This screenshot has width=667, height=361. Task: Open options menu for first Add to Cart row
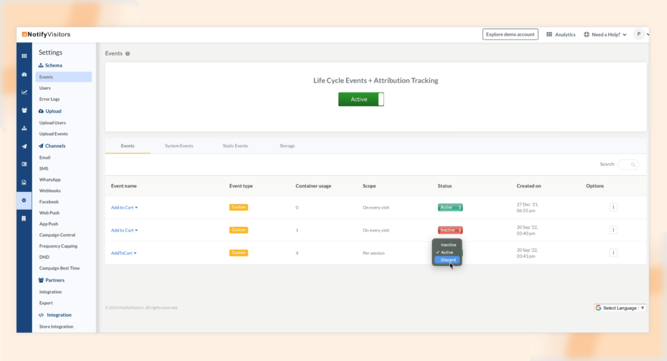613,207
